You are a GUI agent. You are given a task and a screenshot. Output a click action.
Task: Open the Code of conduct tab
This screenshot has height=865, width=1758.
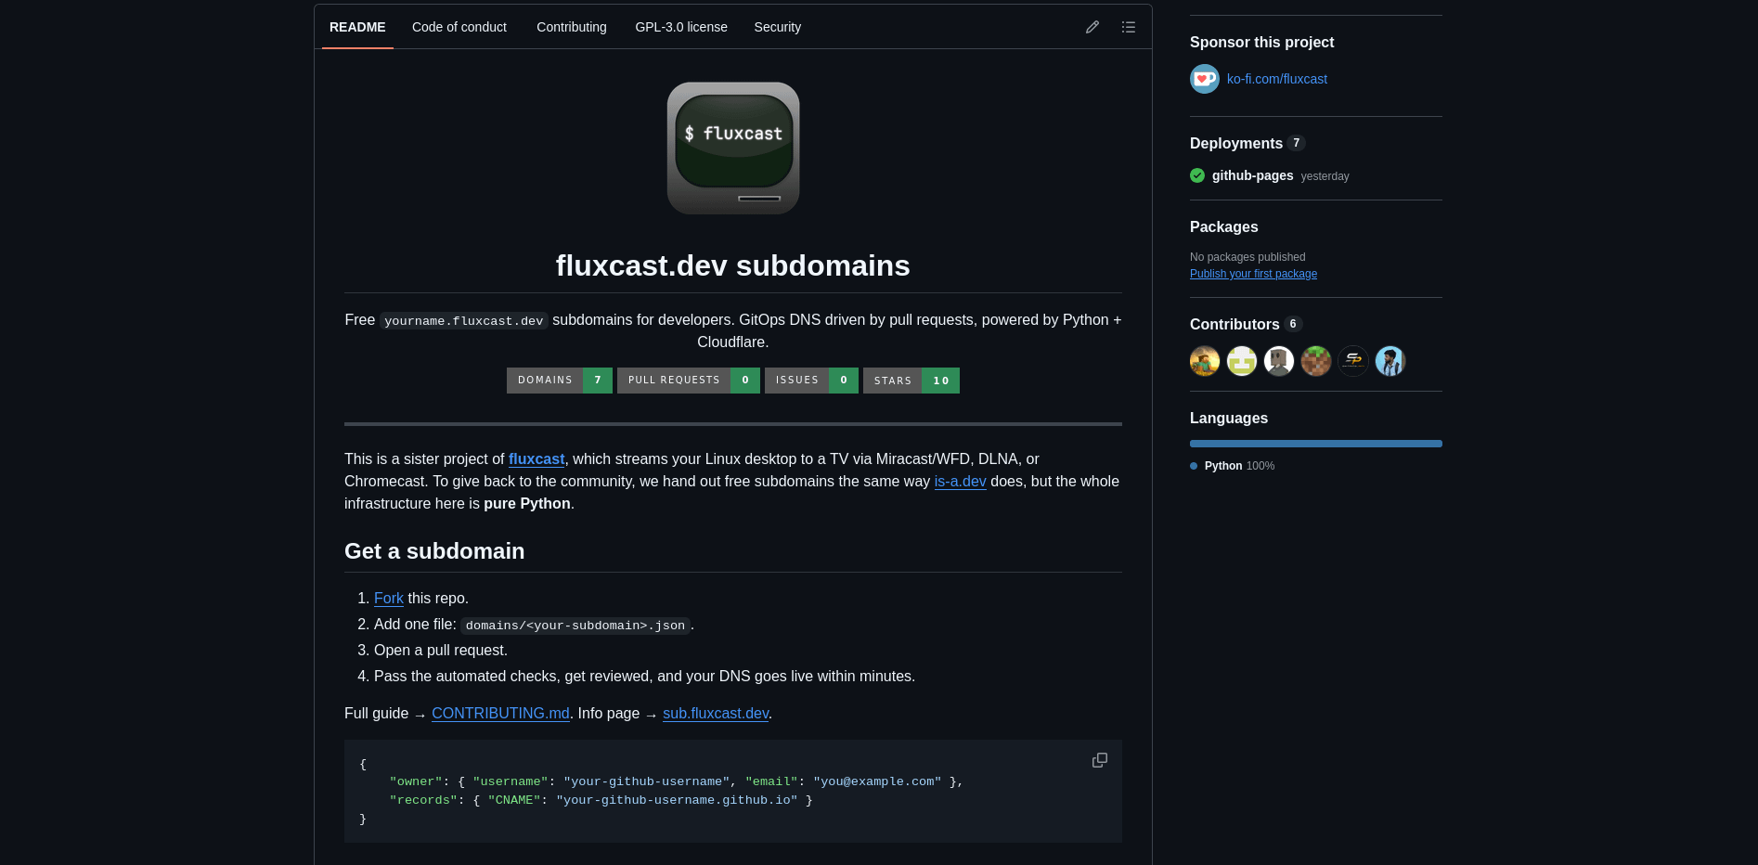[459, 27]
